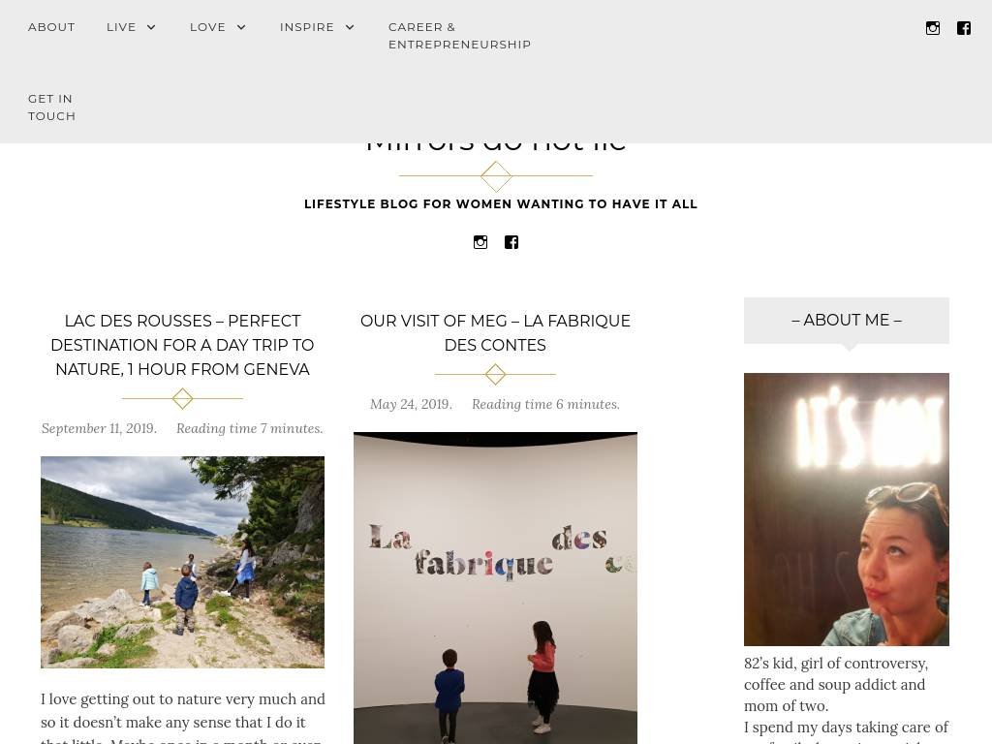Open the About menu item
The height and width of the screenshot is (744, 992).
click(51, 27)
